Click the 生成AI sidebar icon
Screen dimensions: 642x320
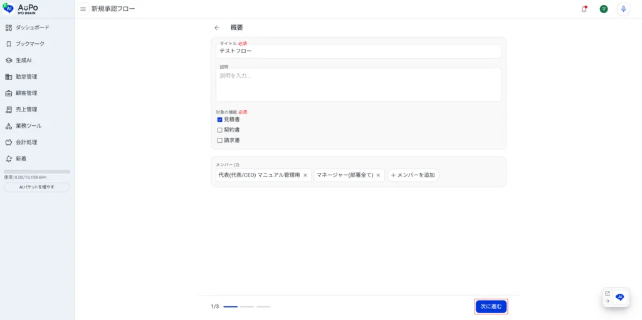(x=9, y=60)
